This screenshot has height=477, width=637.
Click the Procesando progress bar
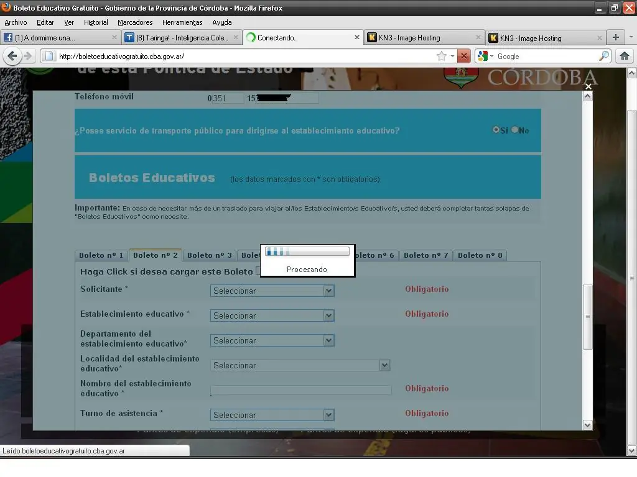(x=307, y=252)
